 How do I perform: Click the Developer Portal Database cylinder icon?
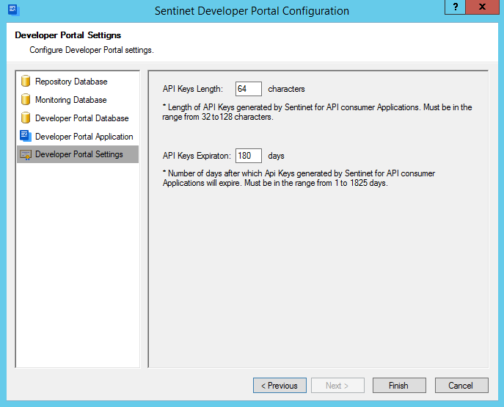(26, 118)
